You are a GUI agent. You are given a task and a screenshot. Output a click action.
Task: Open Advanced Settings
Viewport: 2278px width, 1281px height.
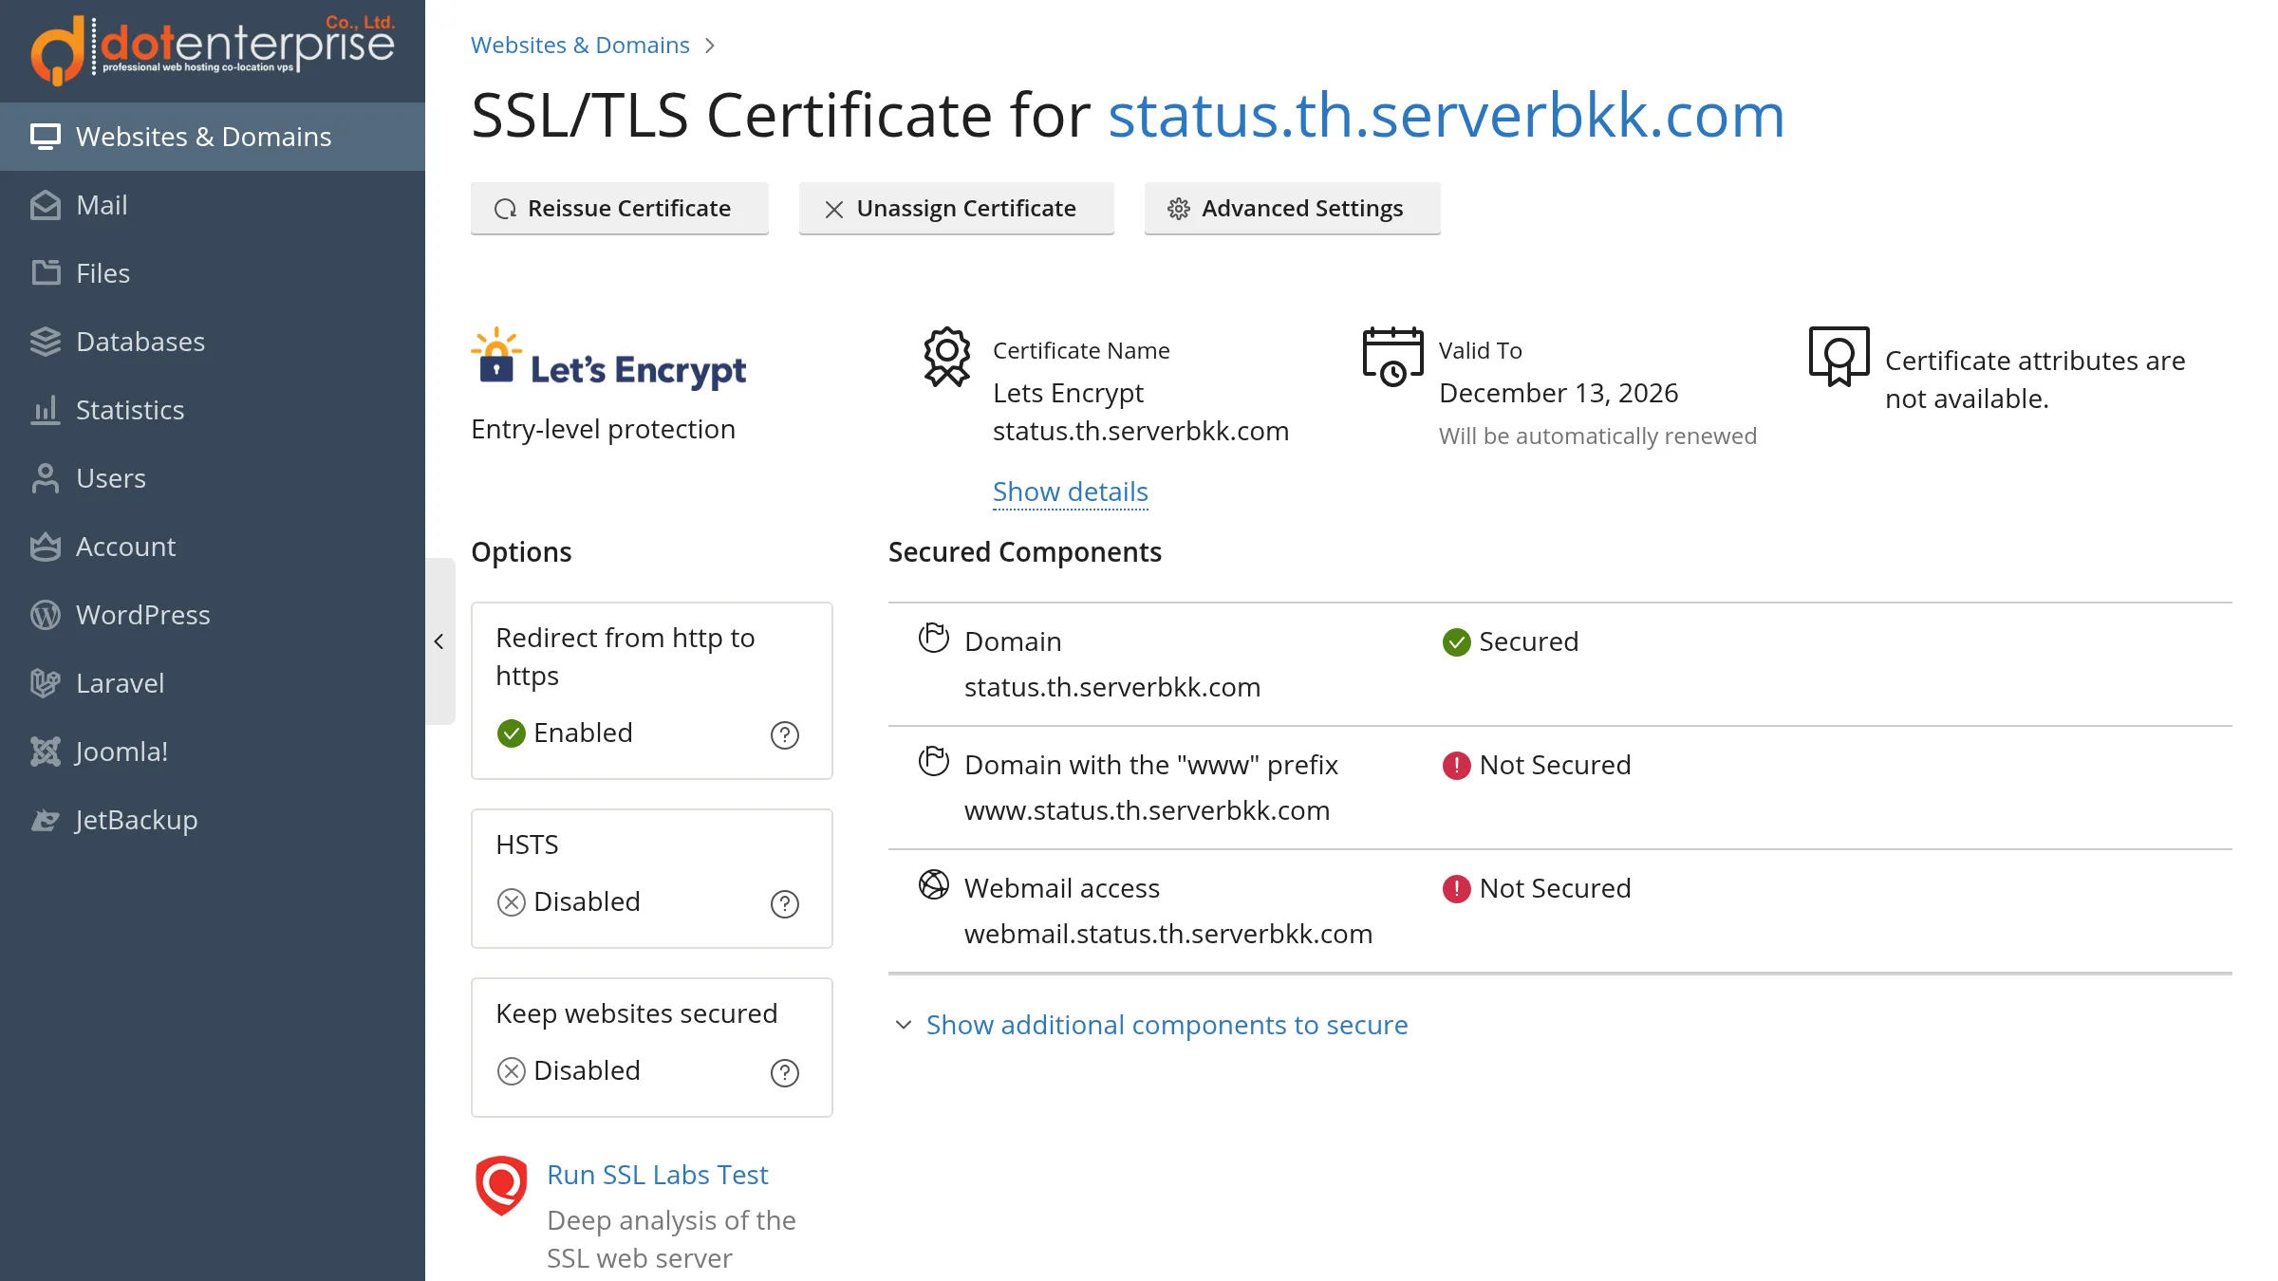point(1293,209)
